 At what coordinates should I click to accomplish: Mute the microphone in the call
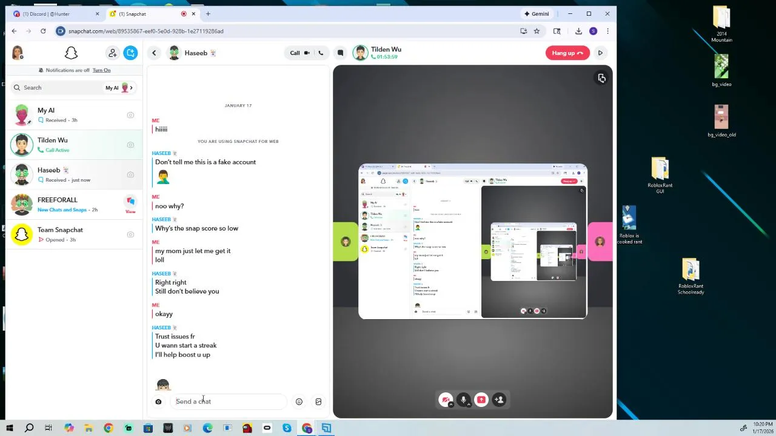tap(463, 400)
